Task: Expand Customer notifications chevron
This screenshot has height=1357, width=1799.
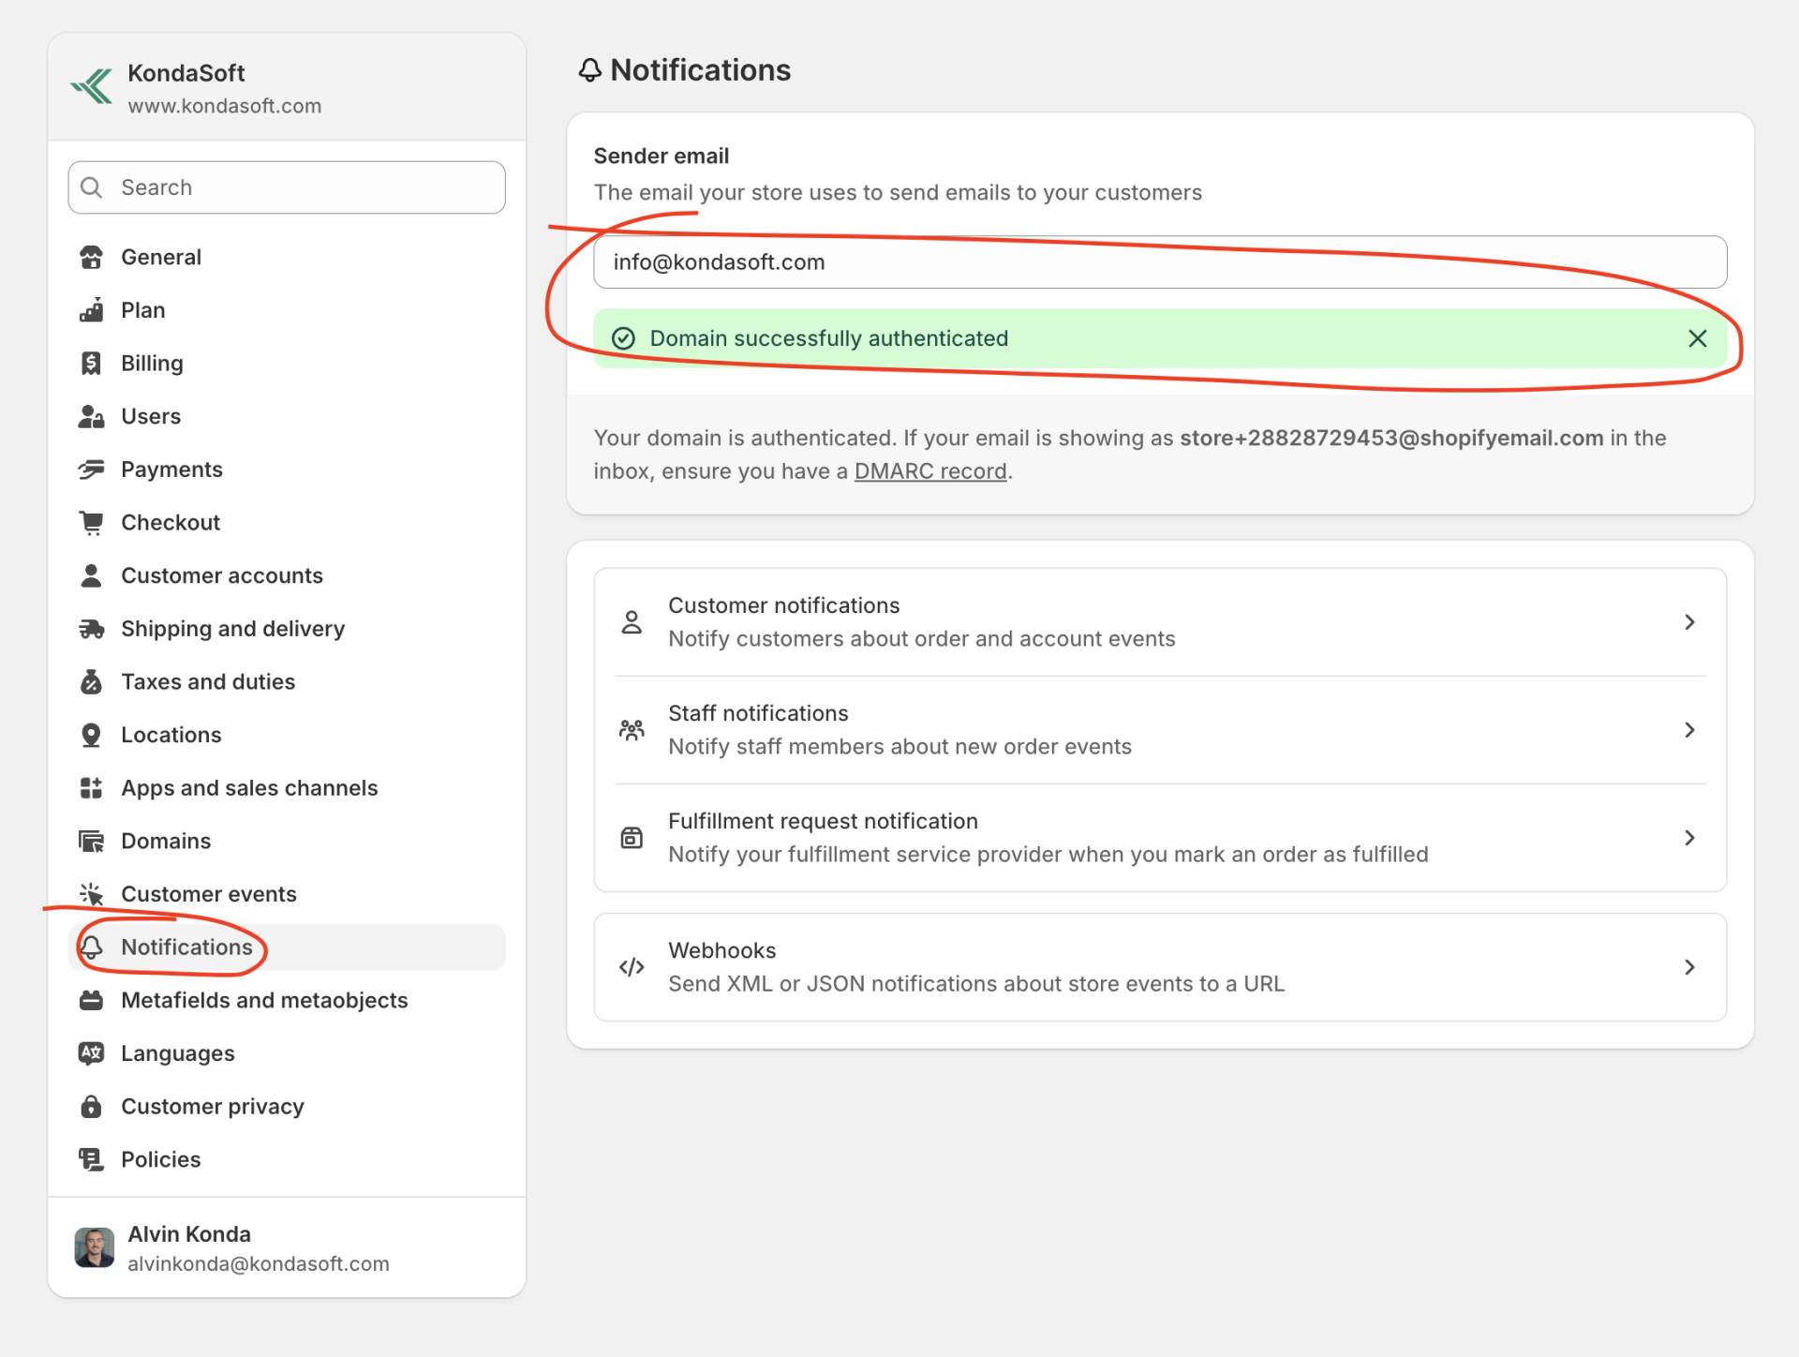Action: coord(1689,622)
